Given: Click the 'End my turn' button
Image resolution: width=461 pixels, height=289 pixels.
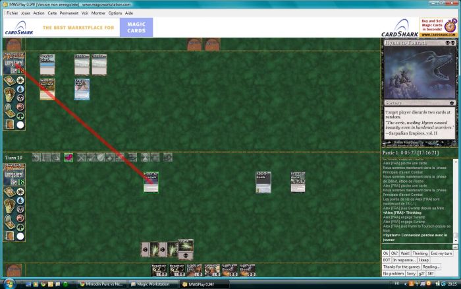Looking at the screenshot, I should [x=441, y=253].
